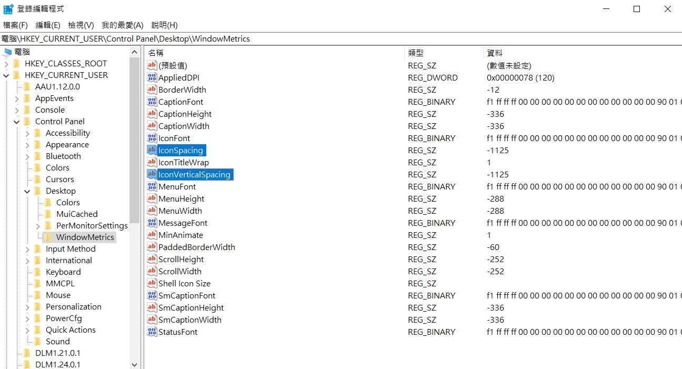This screenshot has height=369, width=682.
Task: Select the Console key in tree
Action: pyautogui.click(x=50, y=109)
